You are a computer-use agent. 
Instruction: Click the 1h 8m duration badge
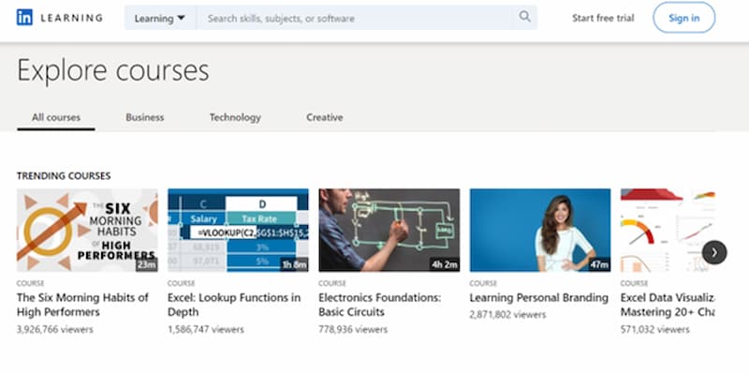pos(294,264)
